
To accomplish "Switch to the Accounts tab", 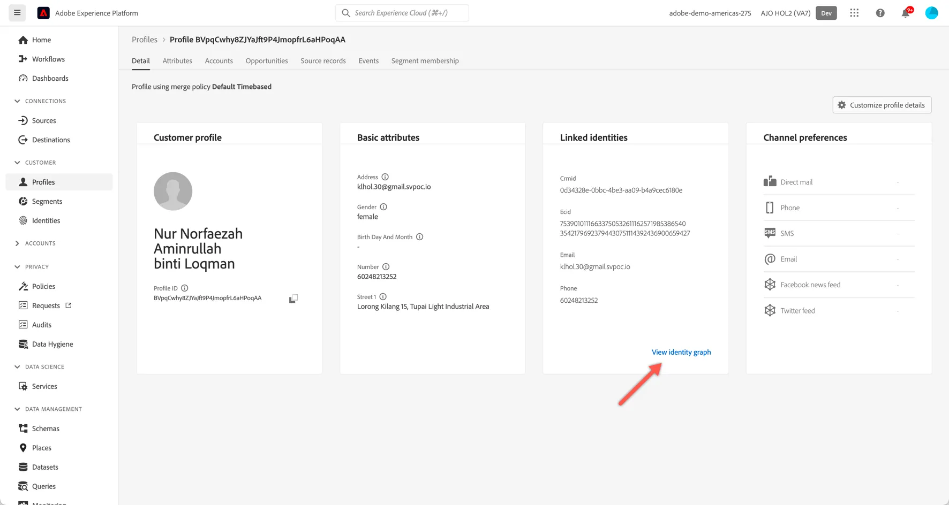I will pos(219,61).
